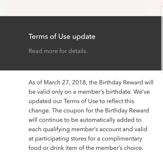Tap the Read more for details text
The image size is (163, 163).
pyautogui.click(x=58, y=51)
